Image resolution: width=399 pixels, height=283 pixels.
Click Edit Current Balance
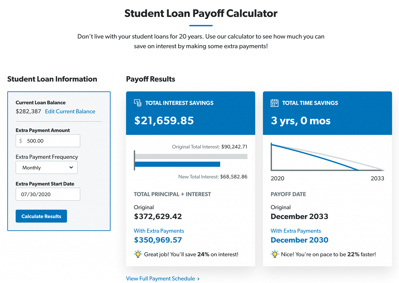click(x=70, y=111)
